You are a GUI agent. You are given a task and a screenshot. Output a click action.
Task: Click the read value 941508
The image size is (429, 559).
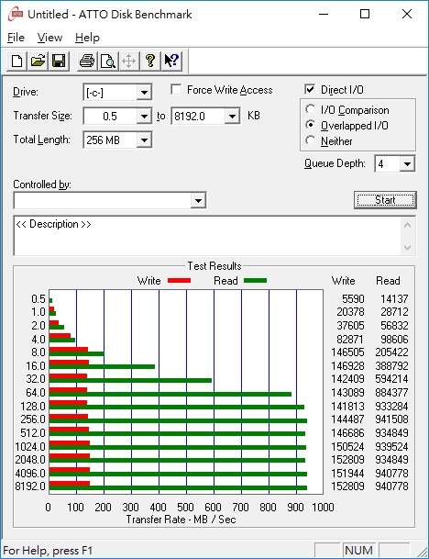point(391,419)
